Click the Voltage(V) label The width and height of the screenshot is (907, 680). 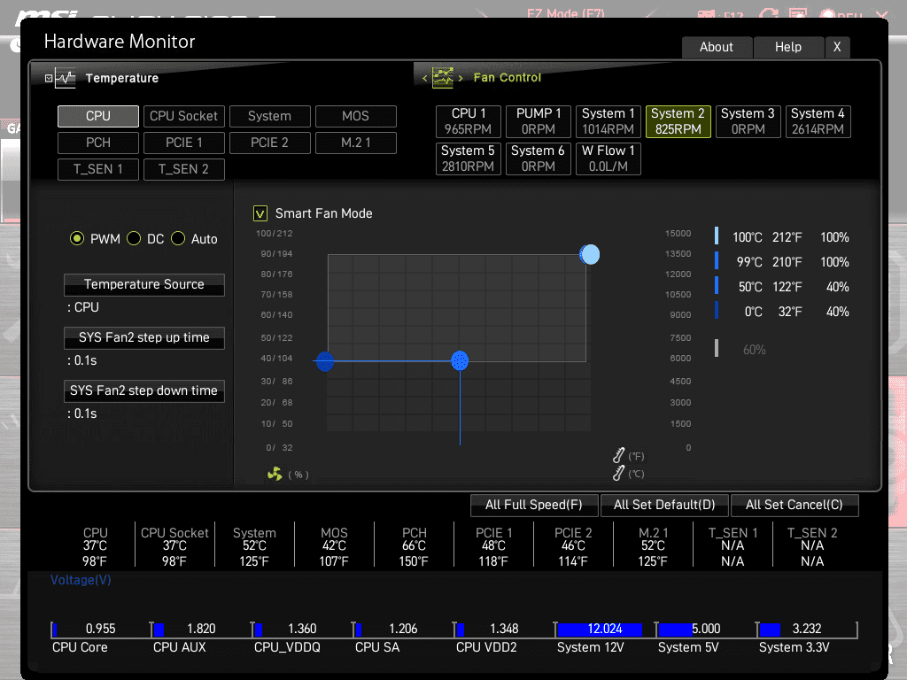[81, 580]
